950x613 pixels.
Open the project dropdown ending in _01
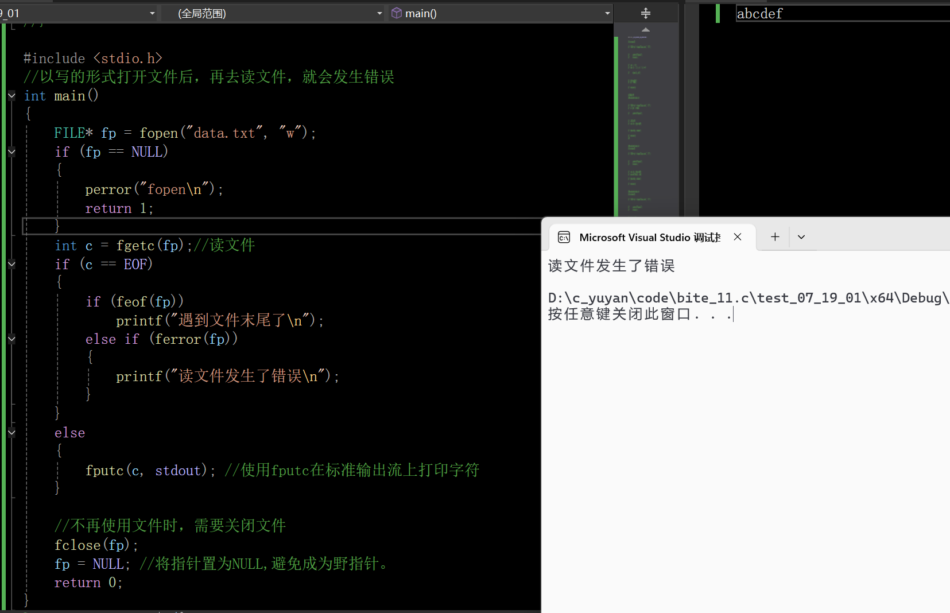(78, 13)
